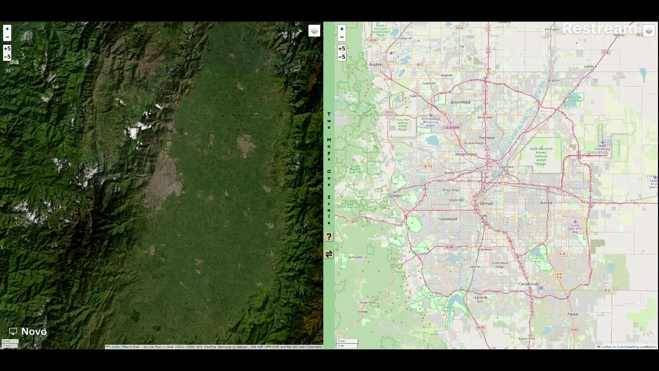Open the Leaflet link on right map
The width and height of the screenshot is (659, 371).
[606, 347]
